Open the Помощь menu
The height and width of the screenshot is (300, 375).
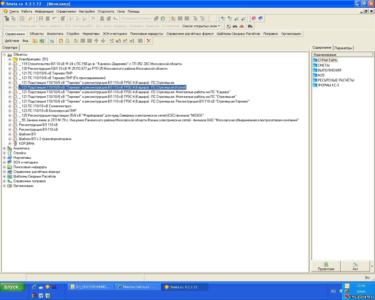tap(134, 11)
